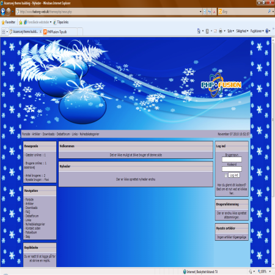Switch to the PHPFusion-Tips.dk tab

60,32
